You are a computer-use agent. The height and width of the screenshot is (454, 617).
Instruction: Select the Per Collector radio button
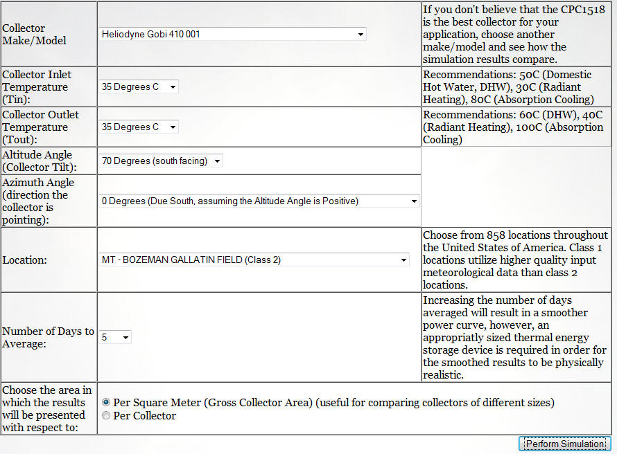pyautogui.click(x=106, y=415)
